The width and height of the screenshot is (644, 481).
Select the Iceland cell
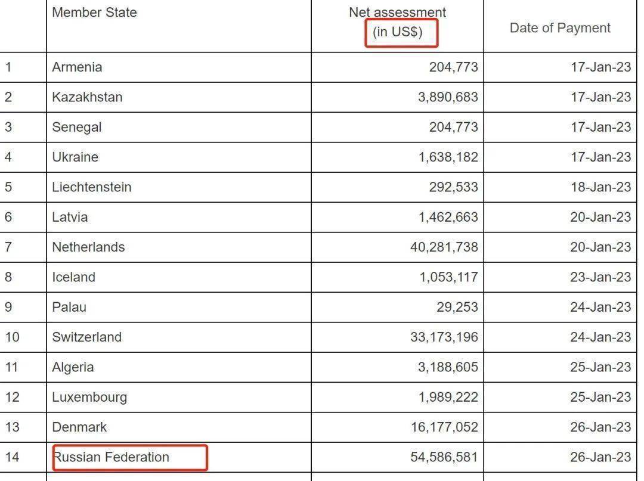73,277
